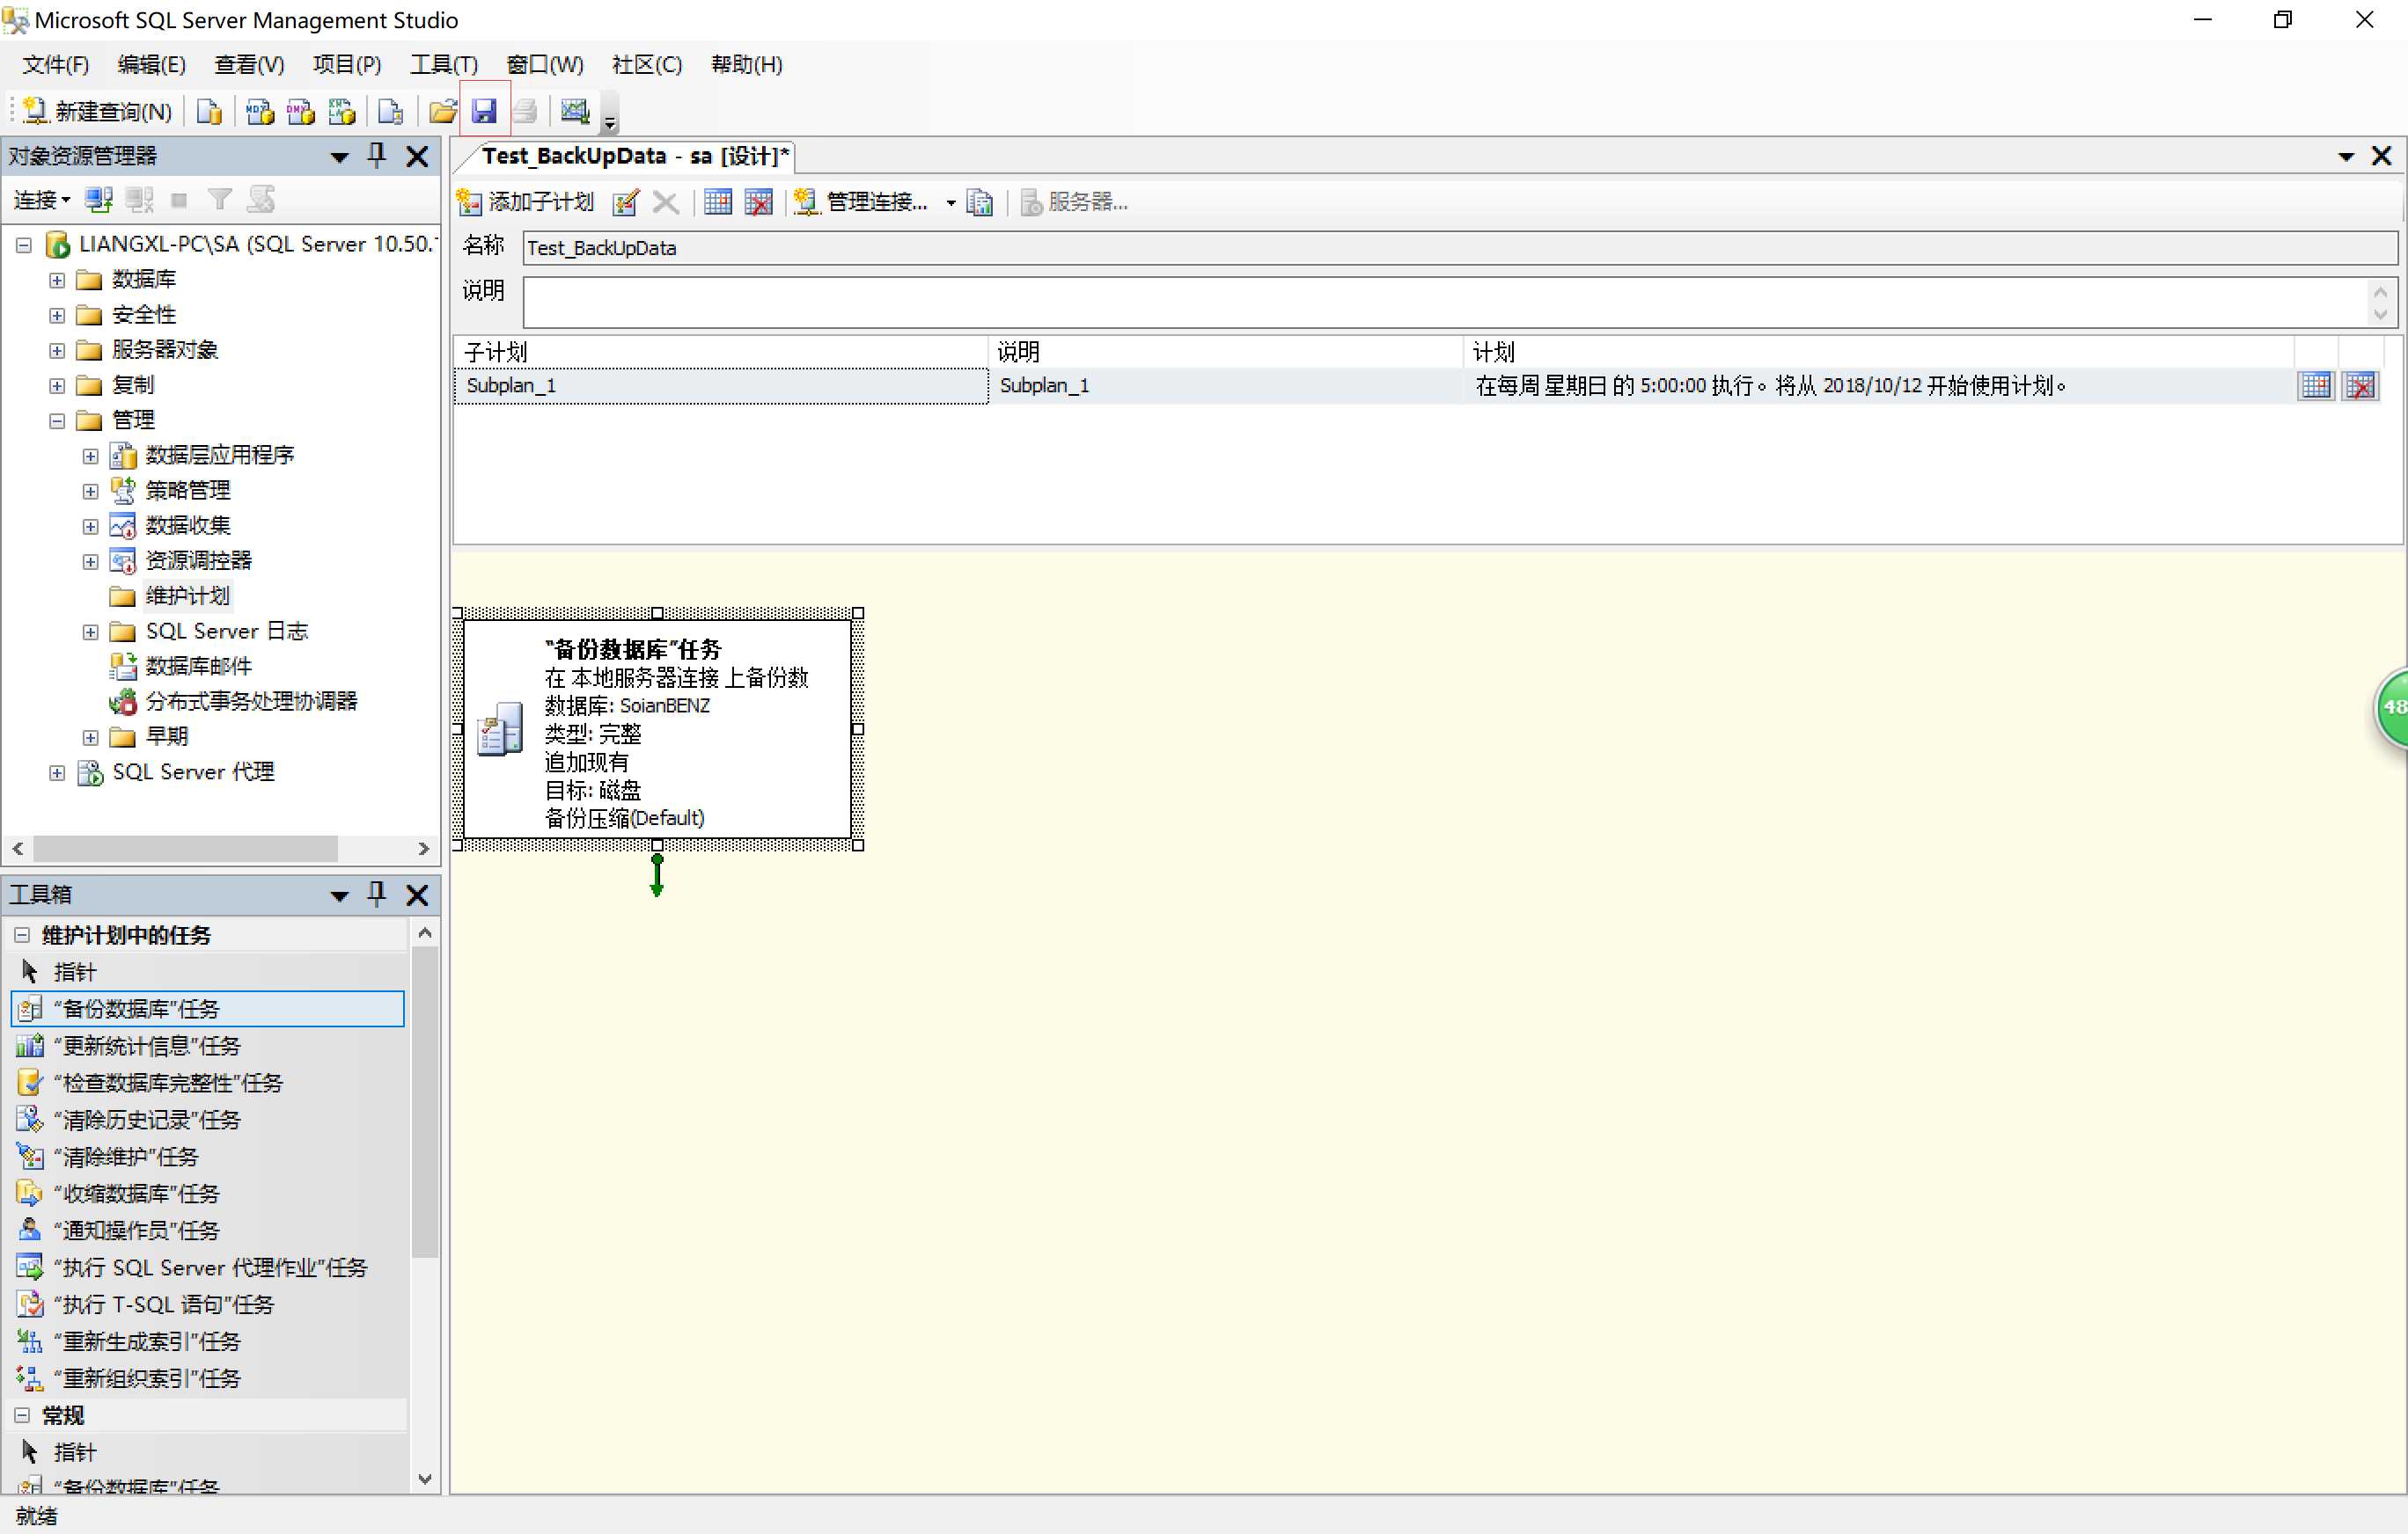Click the toolbox vertical scrollbar down arrow

[425, 1479]
